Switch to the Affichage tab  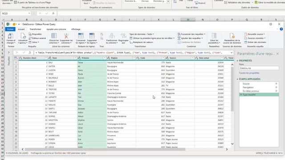(76, 29)
